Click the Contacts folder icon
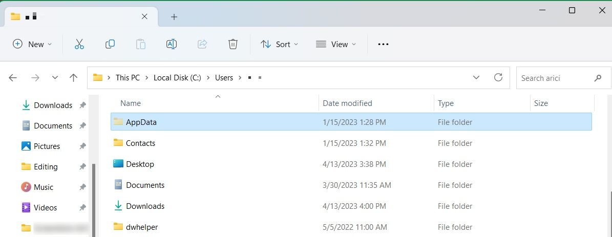Screen dimensions: 612x237 point(118,143)
